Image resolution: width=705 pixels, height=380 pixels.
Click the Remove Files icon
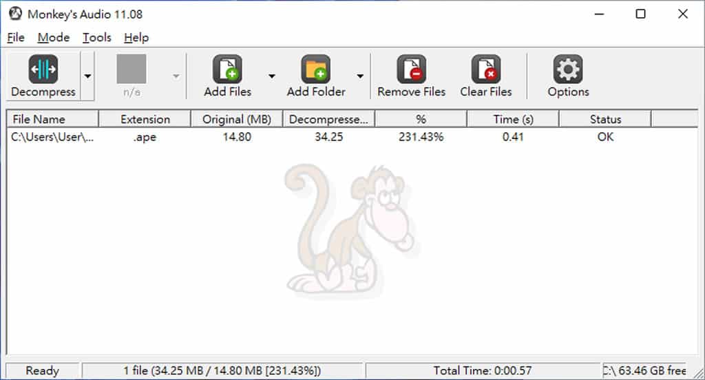412,70
